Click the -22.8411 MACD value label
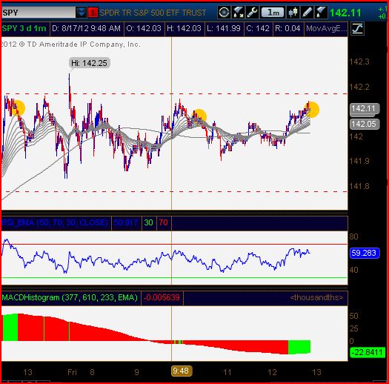 368,352
